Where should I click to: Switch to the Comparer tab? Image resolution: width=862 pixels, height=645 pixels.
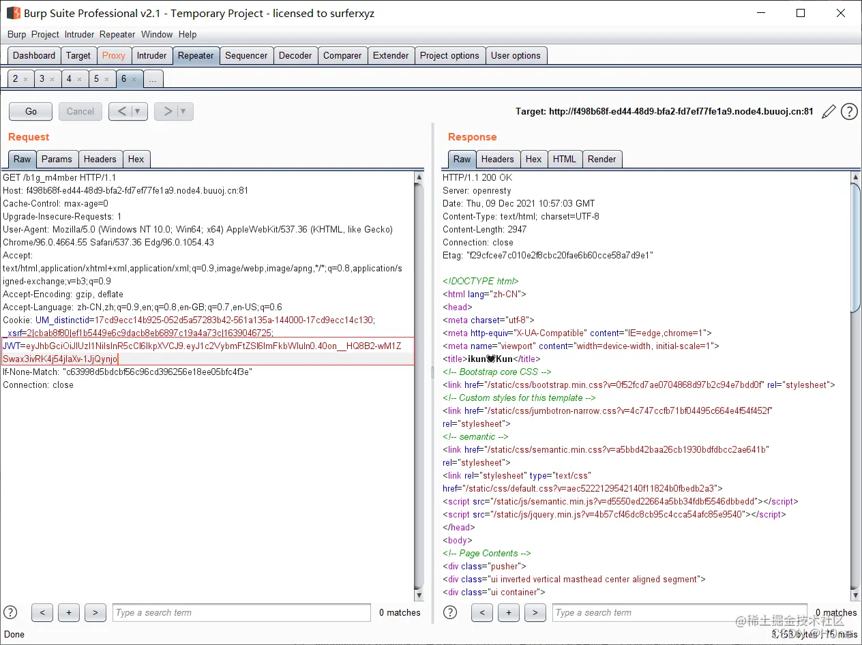click(342, 55)
